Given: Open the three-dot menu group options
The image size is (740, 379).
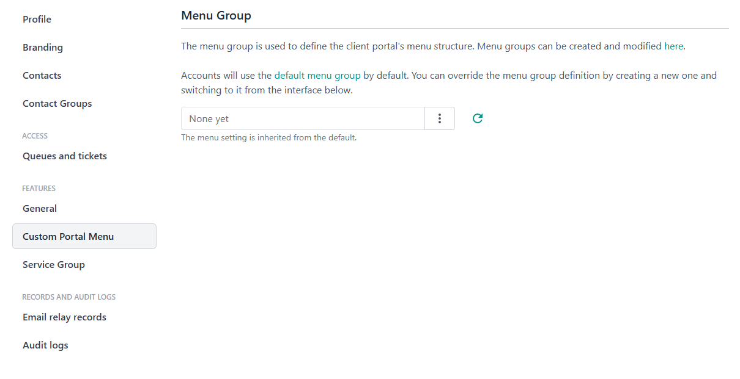Looking at the screenshot, I should tap(440, 118).
